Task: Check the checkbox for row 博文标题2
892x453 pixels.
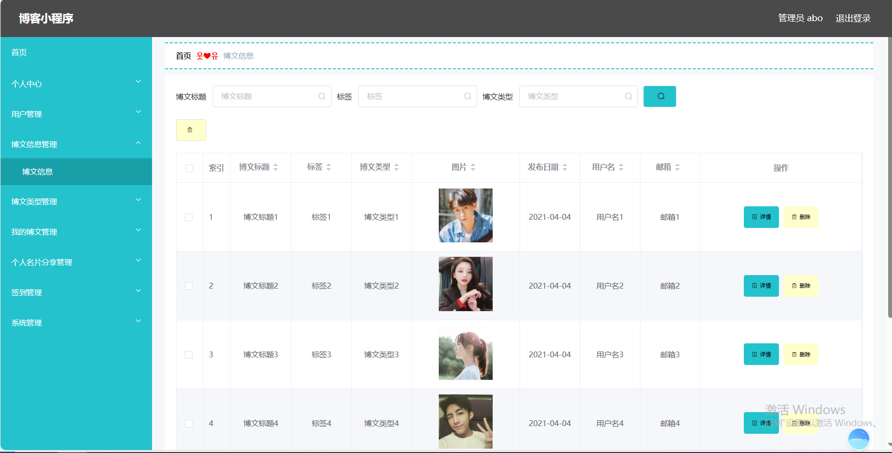Action: [189, 286]
